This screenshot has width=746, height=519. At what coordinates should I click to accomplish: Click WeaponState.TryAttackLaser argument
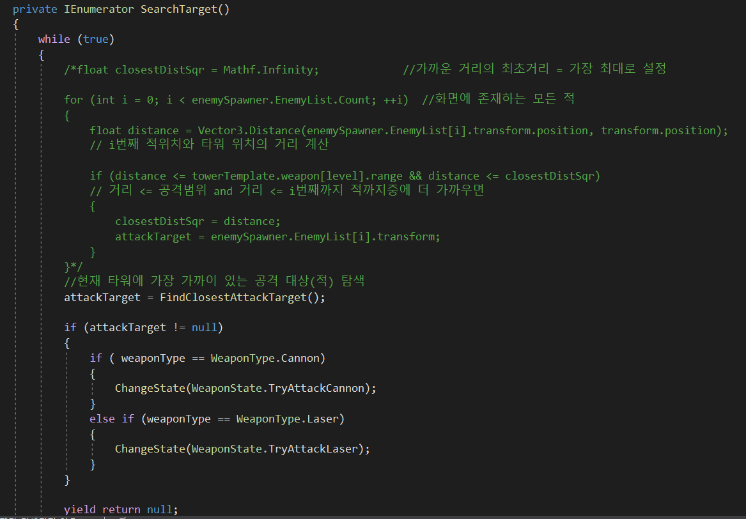tap(277, 449)
